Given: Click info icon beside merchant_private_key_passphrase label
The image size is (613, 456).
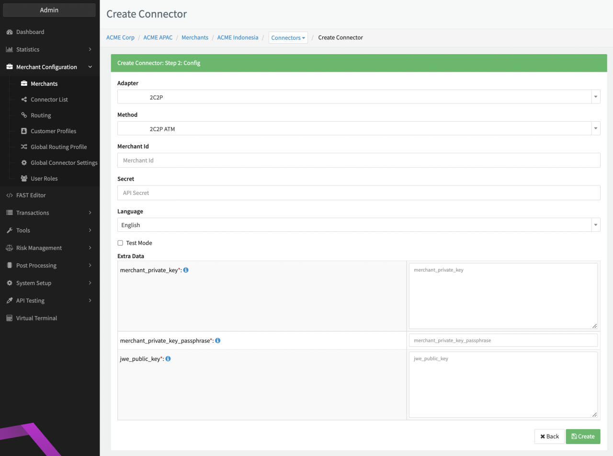Looking at the screenshot, I should pyautogui.click(x=217, y=341).
